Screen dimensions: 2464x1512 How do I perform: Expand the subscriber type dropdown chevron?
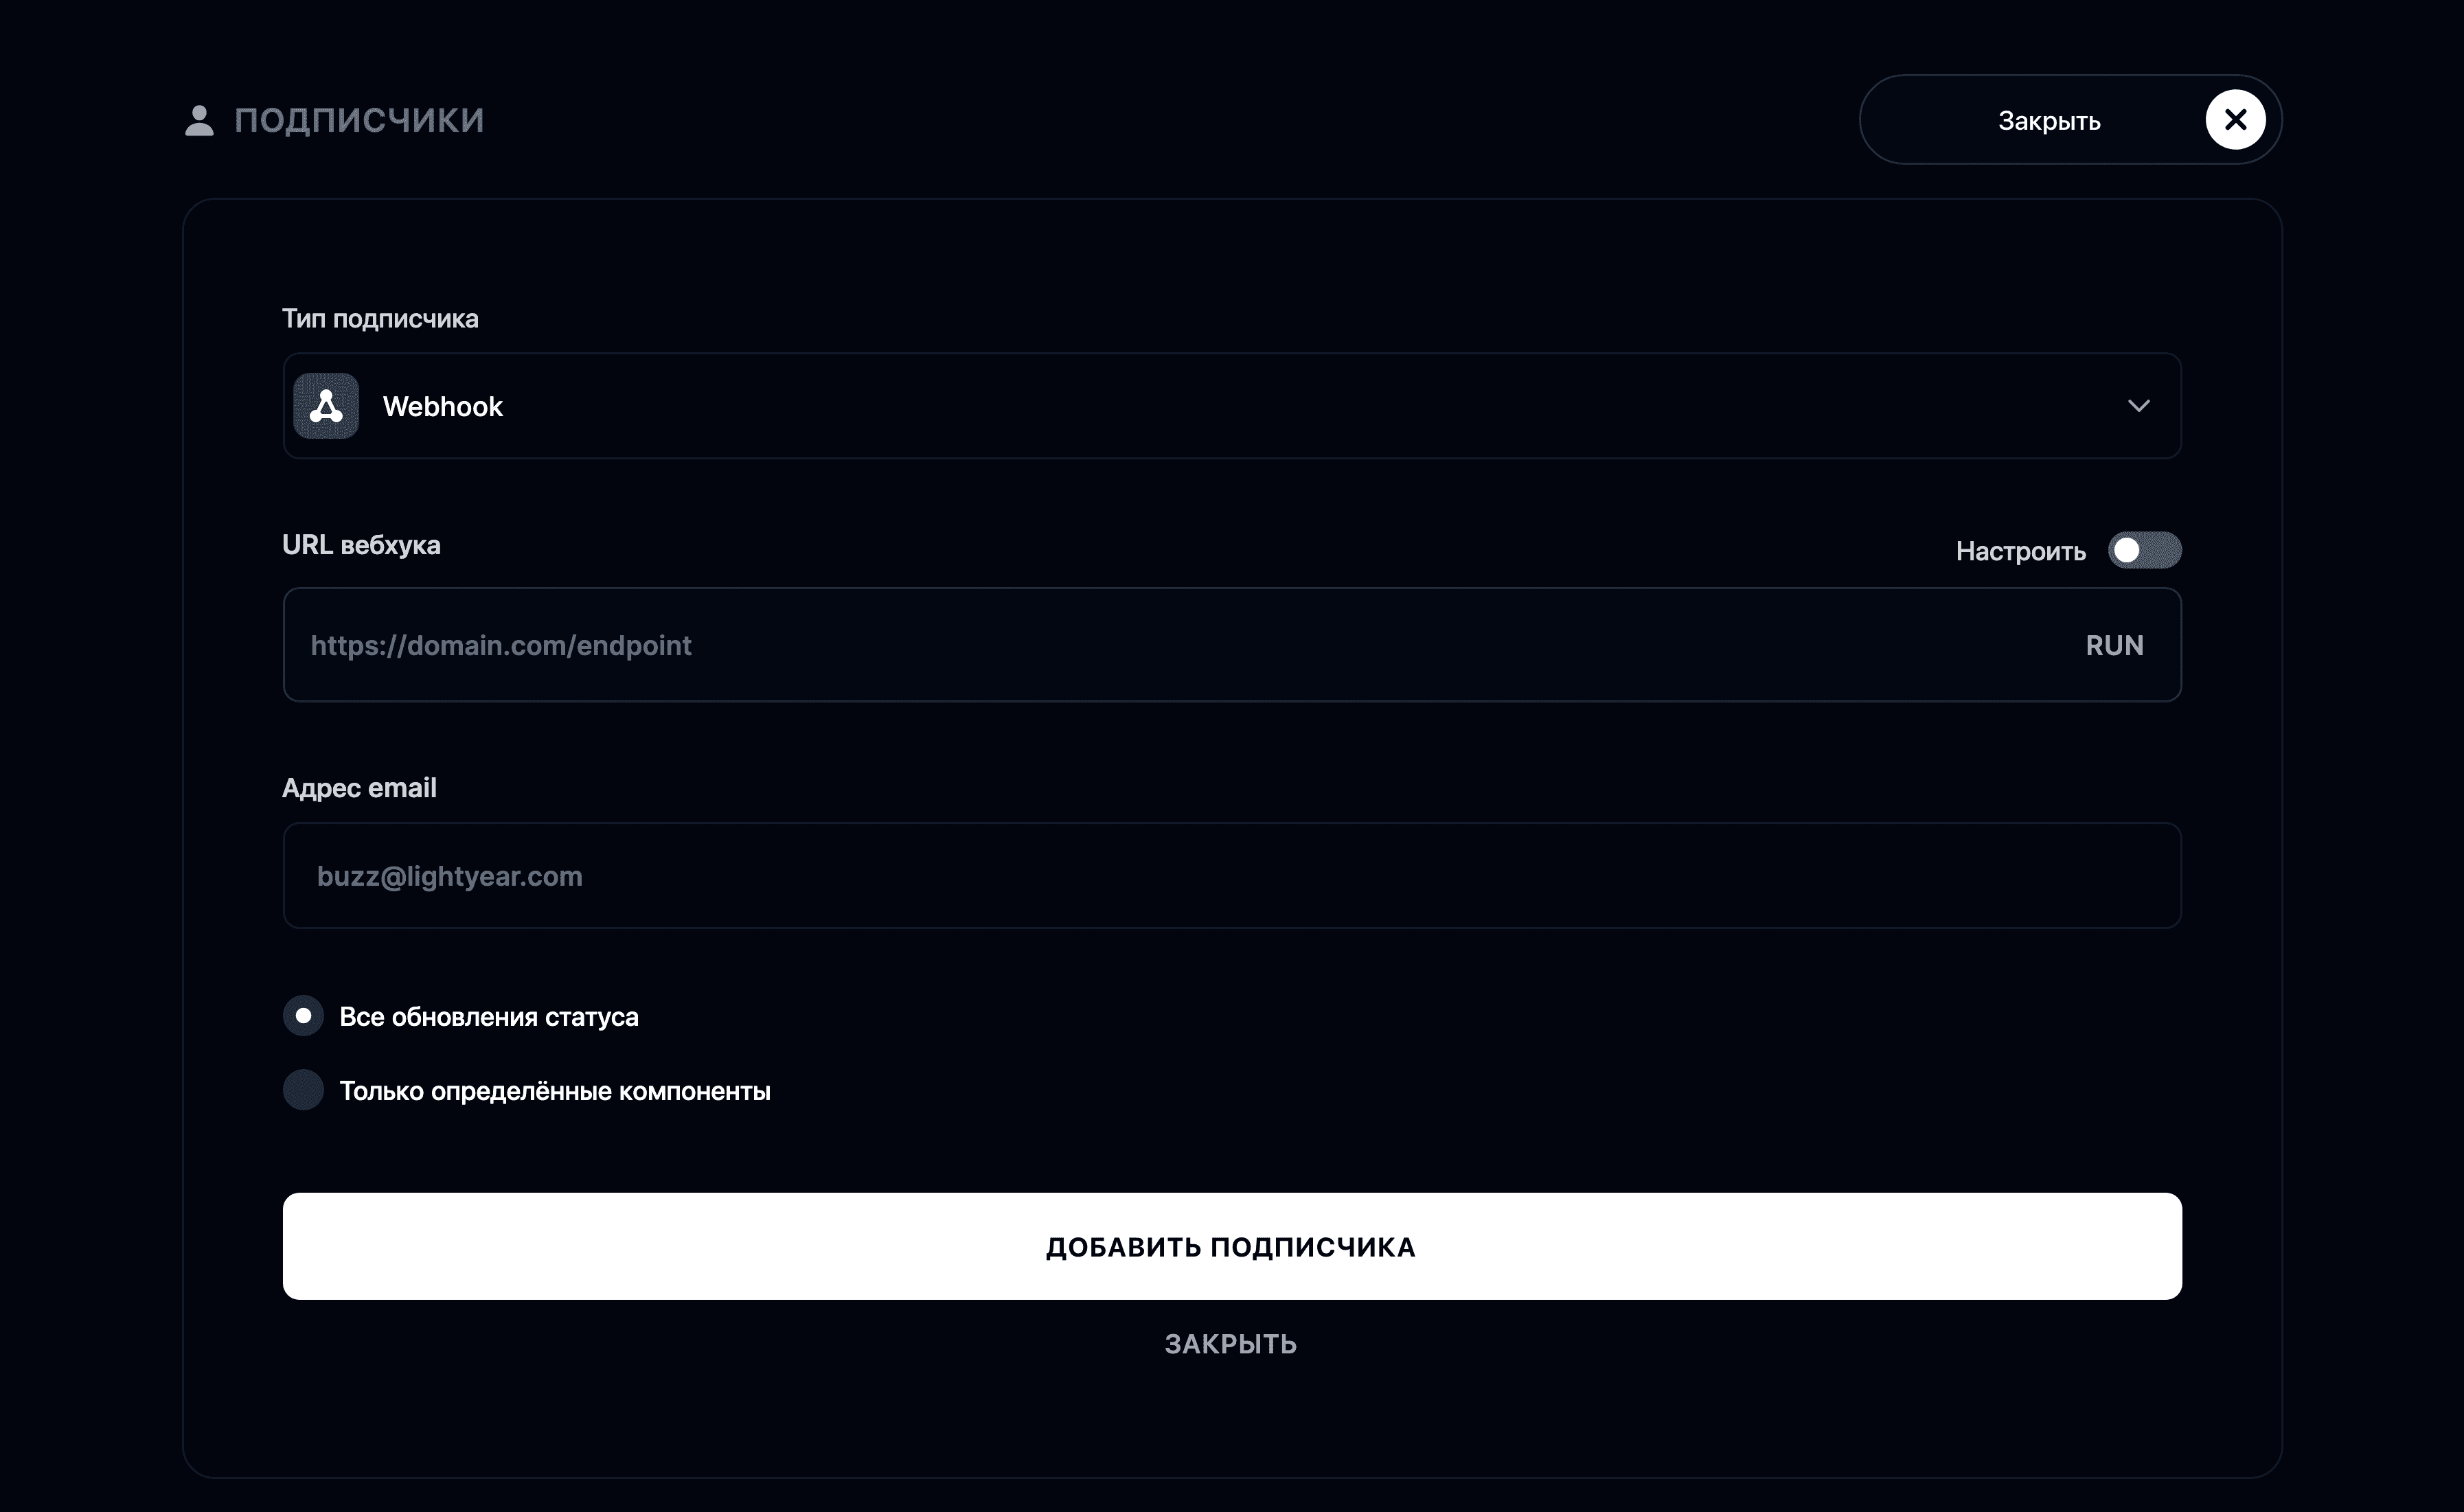point(2138,406)
